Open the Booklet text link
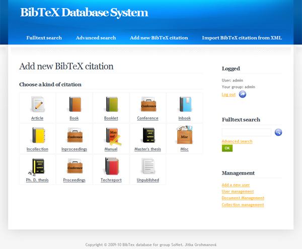The image size is (302, 249). point(111,118)
